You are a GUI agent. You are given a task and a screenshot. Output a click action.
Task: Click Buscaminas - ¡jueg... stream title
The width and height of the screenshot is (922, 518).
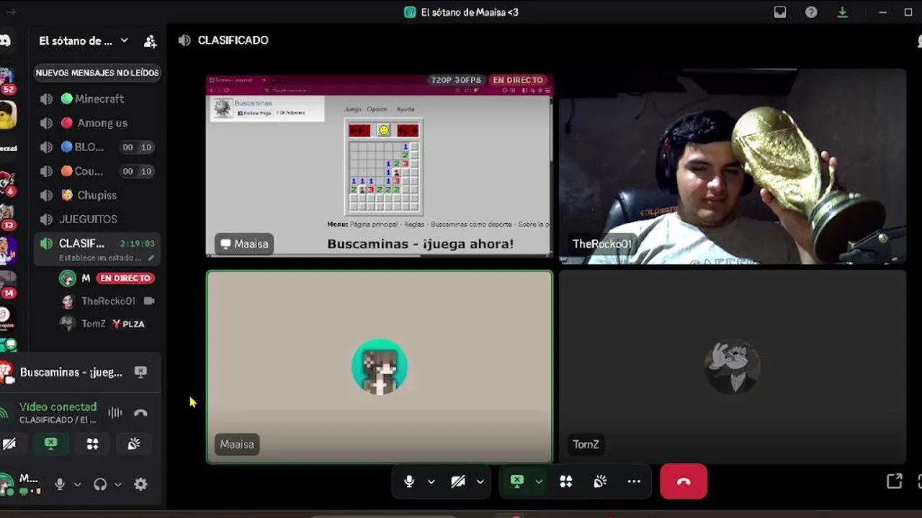[x=71, y=372]
